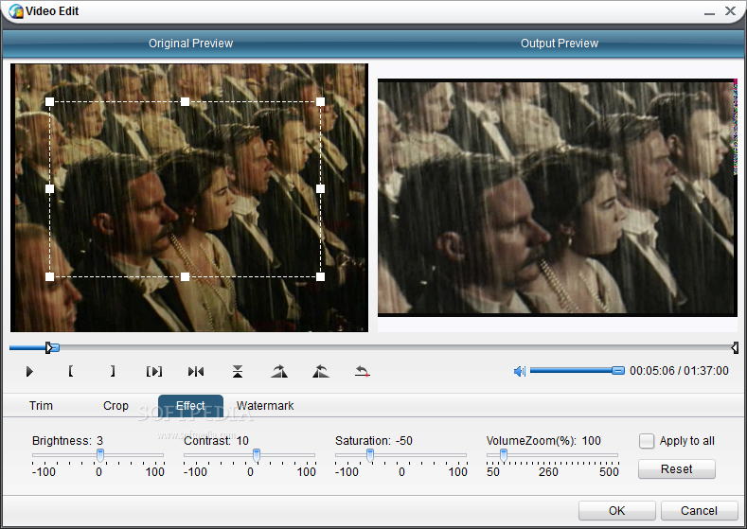Click the Brightness slider handle
747x529 pixels.
click(x=100, y=455)
